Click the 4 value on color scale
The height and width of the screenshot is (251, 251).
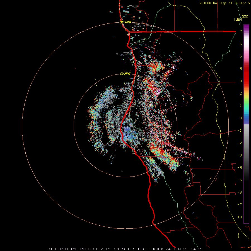coord(241,69)
